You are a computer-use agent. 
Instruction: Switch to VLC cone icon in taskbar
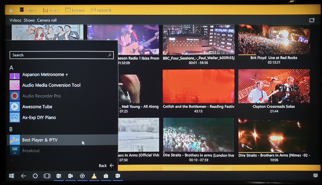pyautogui.click(x=94, y=176)
